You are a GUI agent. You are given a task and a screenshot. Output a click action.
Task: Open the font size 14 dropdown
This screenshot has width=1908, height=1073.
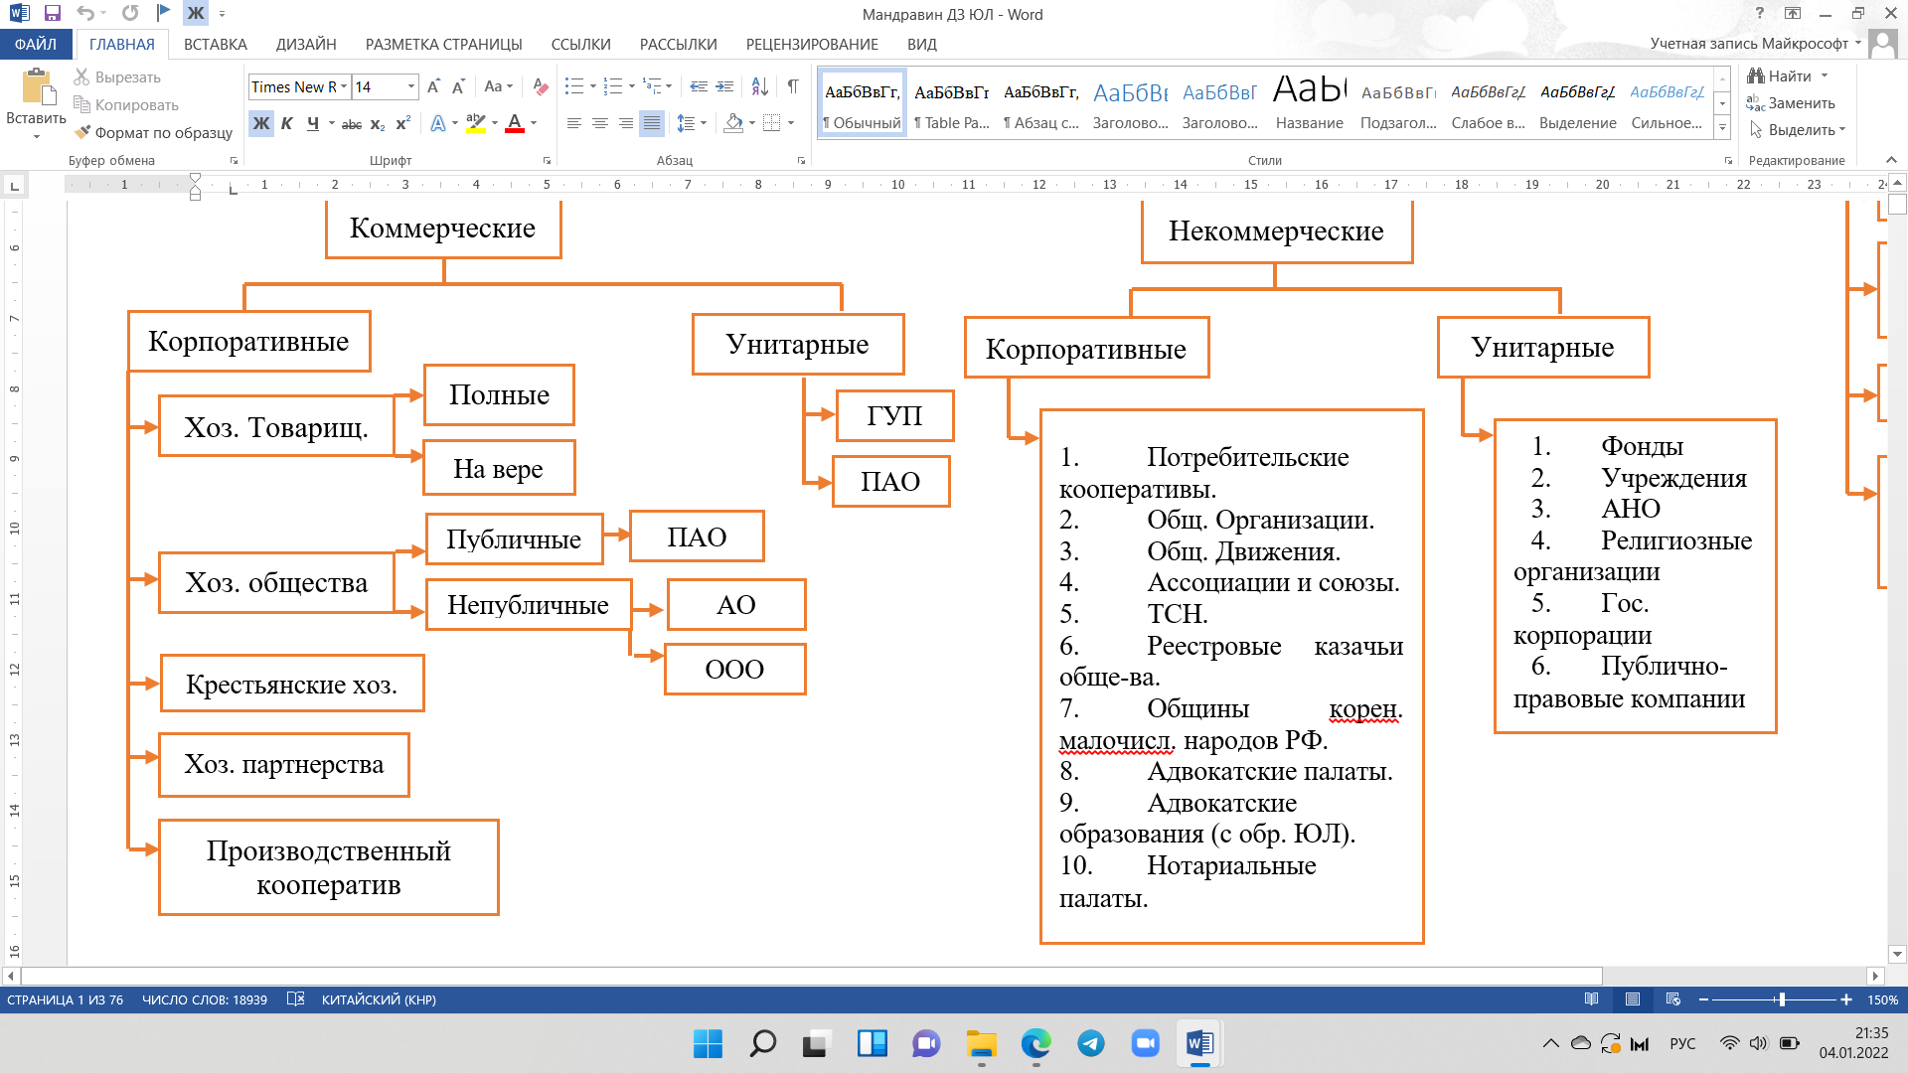[411, 87]
